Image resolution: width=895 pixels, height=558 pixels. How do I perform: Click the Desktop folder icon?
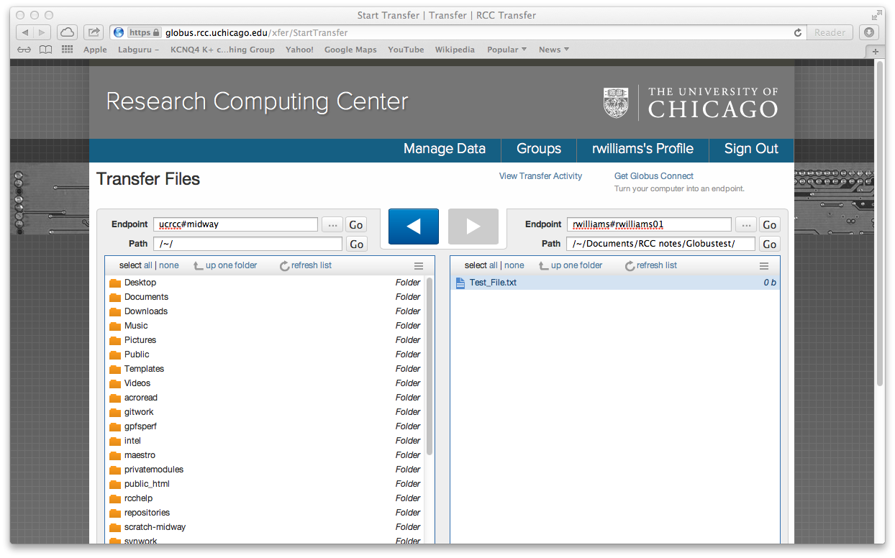click(115, 283)
